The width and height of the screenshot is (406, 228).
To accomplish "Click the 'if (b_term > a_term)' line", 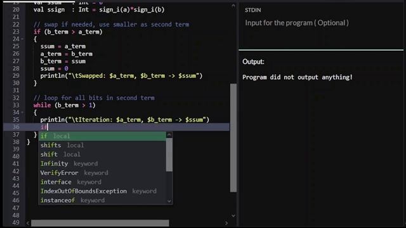I will pyautogui.click(x=68, y=32).
